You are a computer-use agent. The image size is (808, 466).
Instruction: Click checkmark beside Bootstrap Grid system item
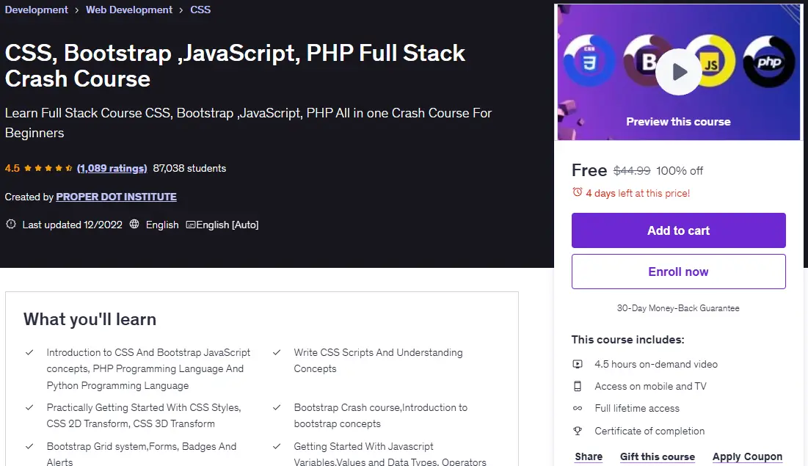[29, 446]
